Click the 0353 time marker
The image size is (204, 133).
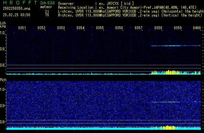tap(61, 28)
